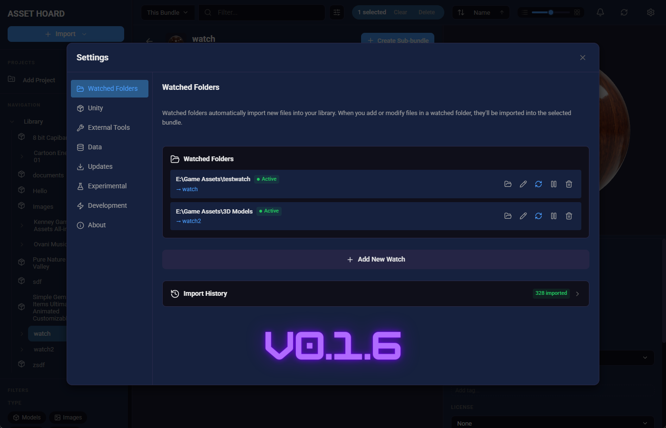
Task: Open the This Bundle dropdown
Action: pos(167,12)
